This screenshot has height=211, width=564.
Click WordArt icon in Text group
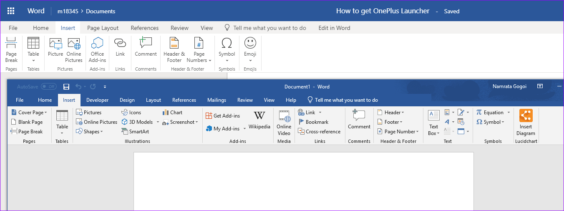point(447,122)
